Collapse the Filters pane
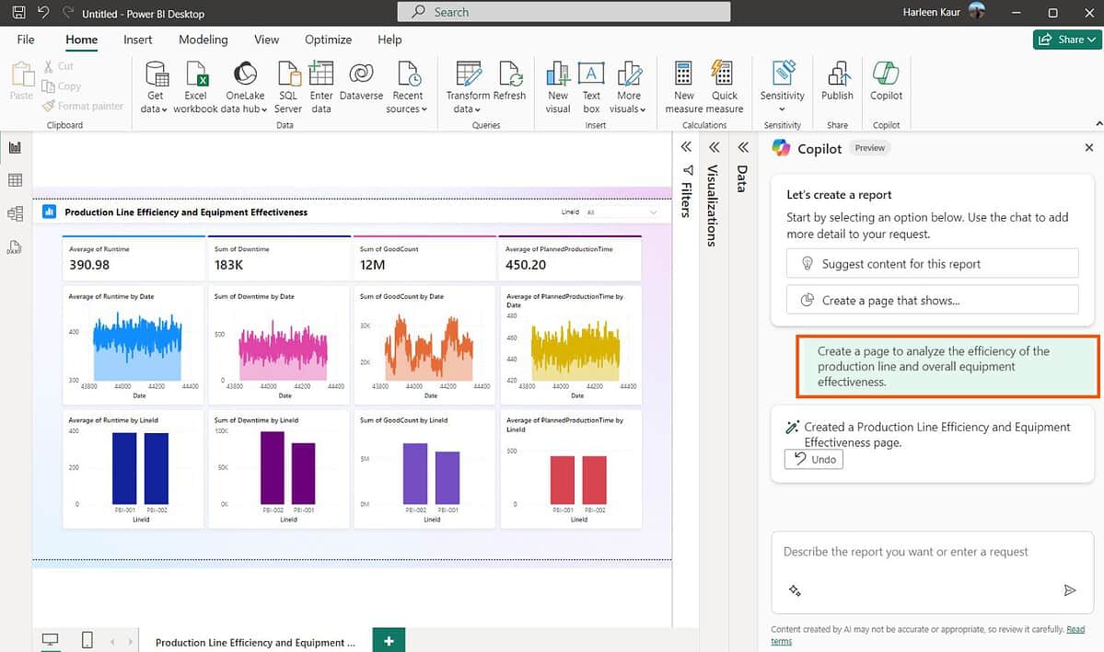1104x652 pixels. [x=686, y=146]
